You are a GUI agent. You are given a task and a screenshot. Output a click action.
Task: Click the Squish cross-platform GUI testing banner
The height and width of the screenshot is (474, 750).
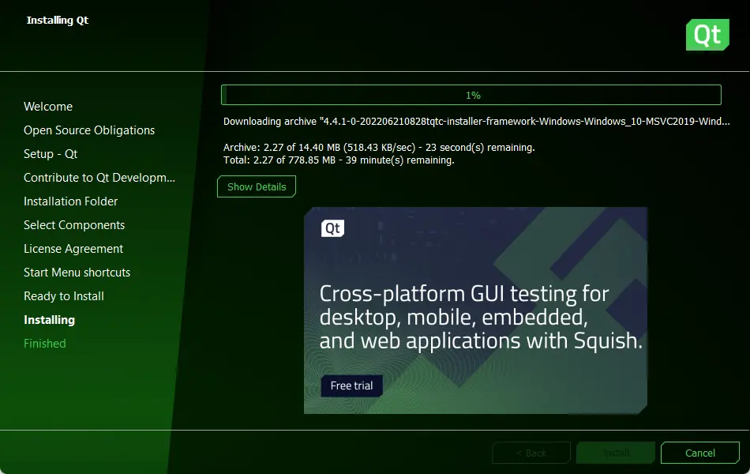pos(475,310)
